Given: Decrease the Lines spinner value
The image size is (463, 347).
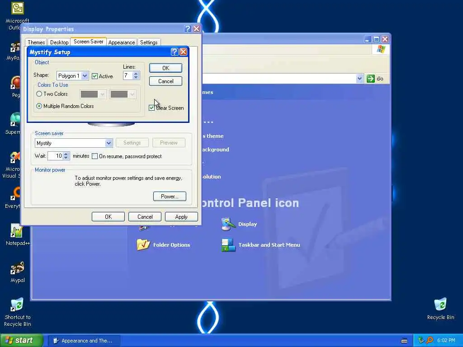Looking at the screenshot, I should tap(136, 78).
